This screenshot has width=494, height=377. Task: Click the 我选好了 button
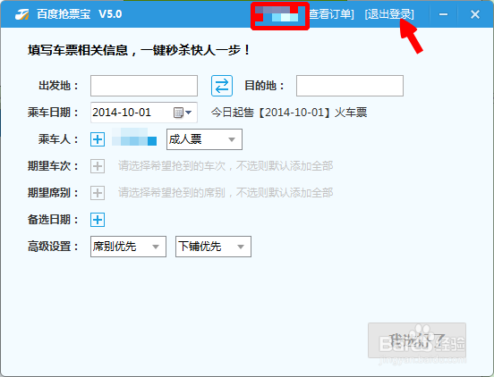[417, 340]
